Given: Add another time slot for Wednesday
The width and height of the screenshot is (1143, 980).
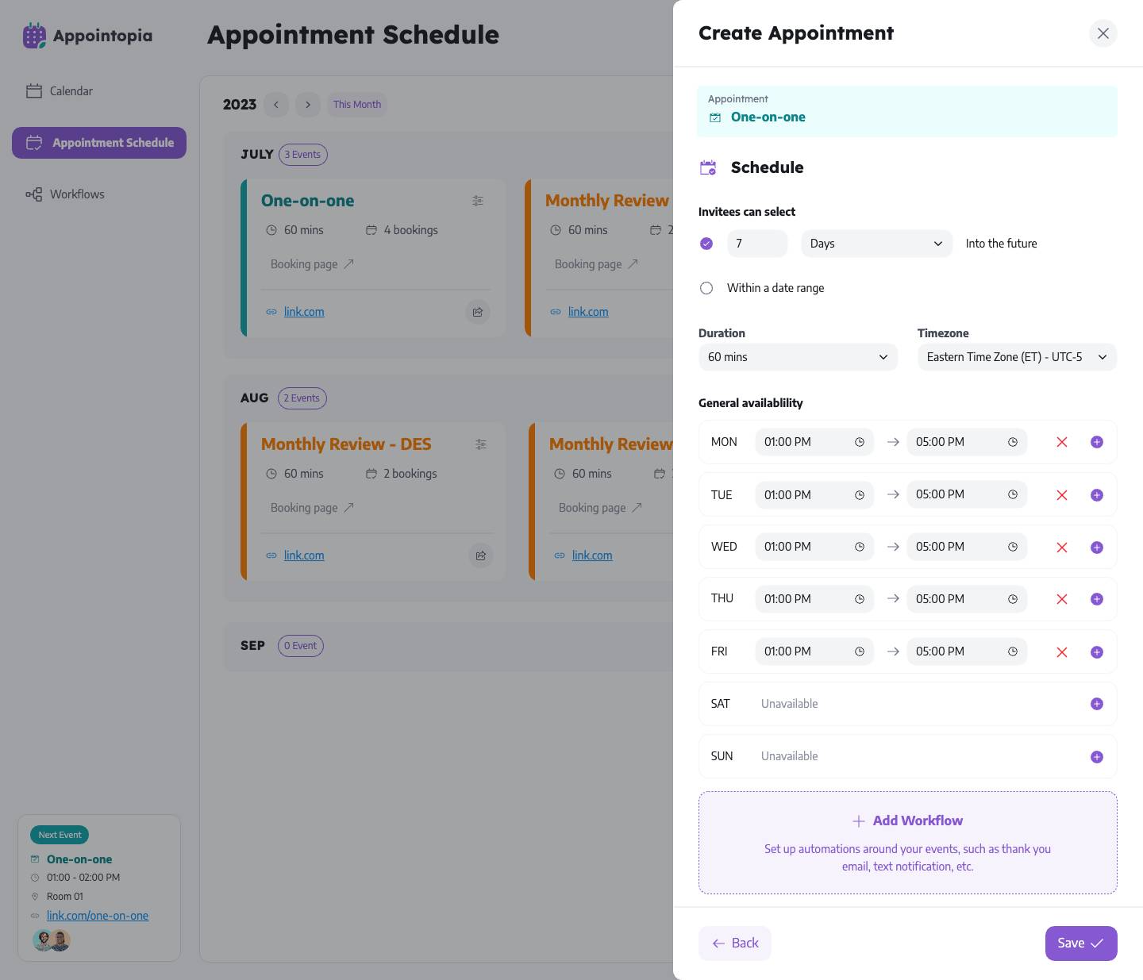Looking at the screenshot, I should [1096, 548].
